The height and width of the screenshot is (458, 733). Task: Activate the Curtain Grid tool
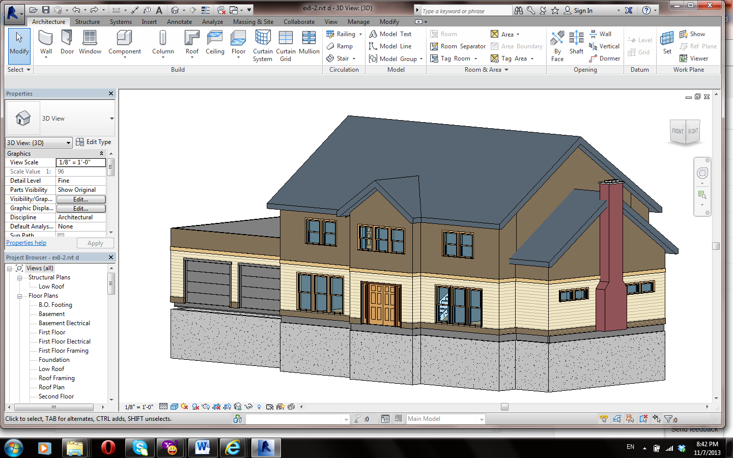[x=286, y=46]
